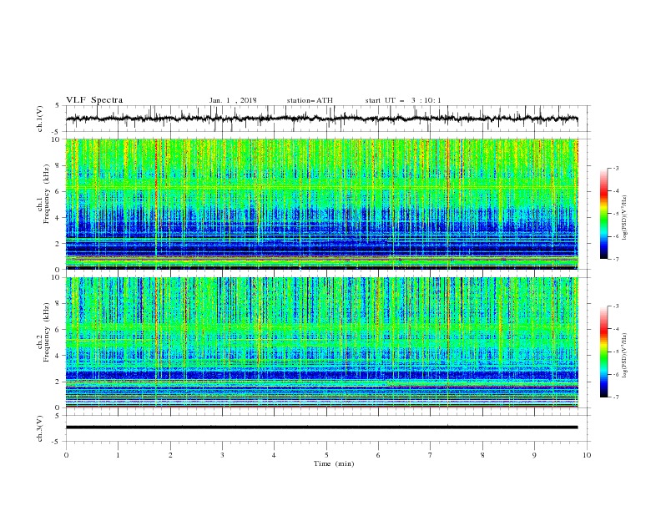Click the "VLF Spectra" plot title

click(94, 100)
